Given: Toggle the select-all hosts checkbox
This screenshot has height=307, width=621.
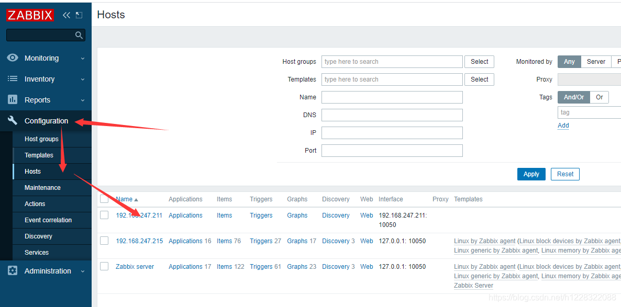Looking at the screenshot, I should click(x=104, y=199).
